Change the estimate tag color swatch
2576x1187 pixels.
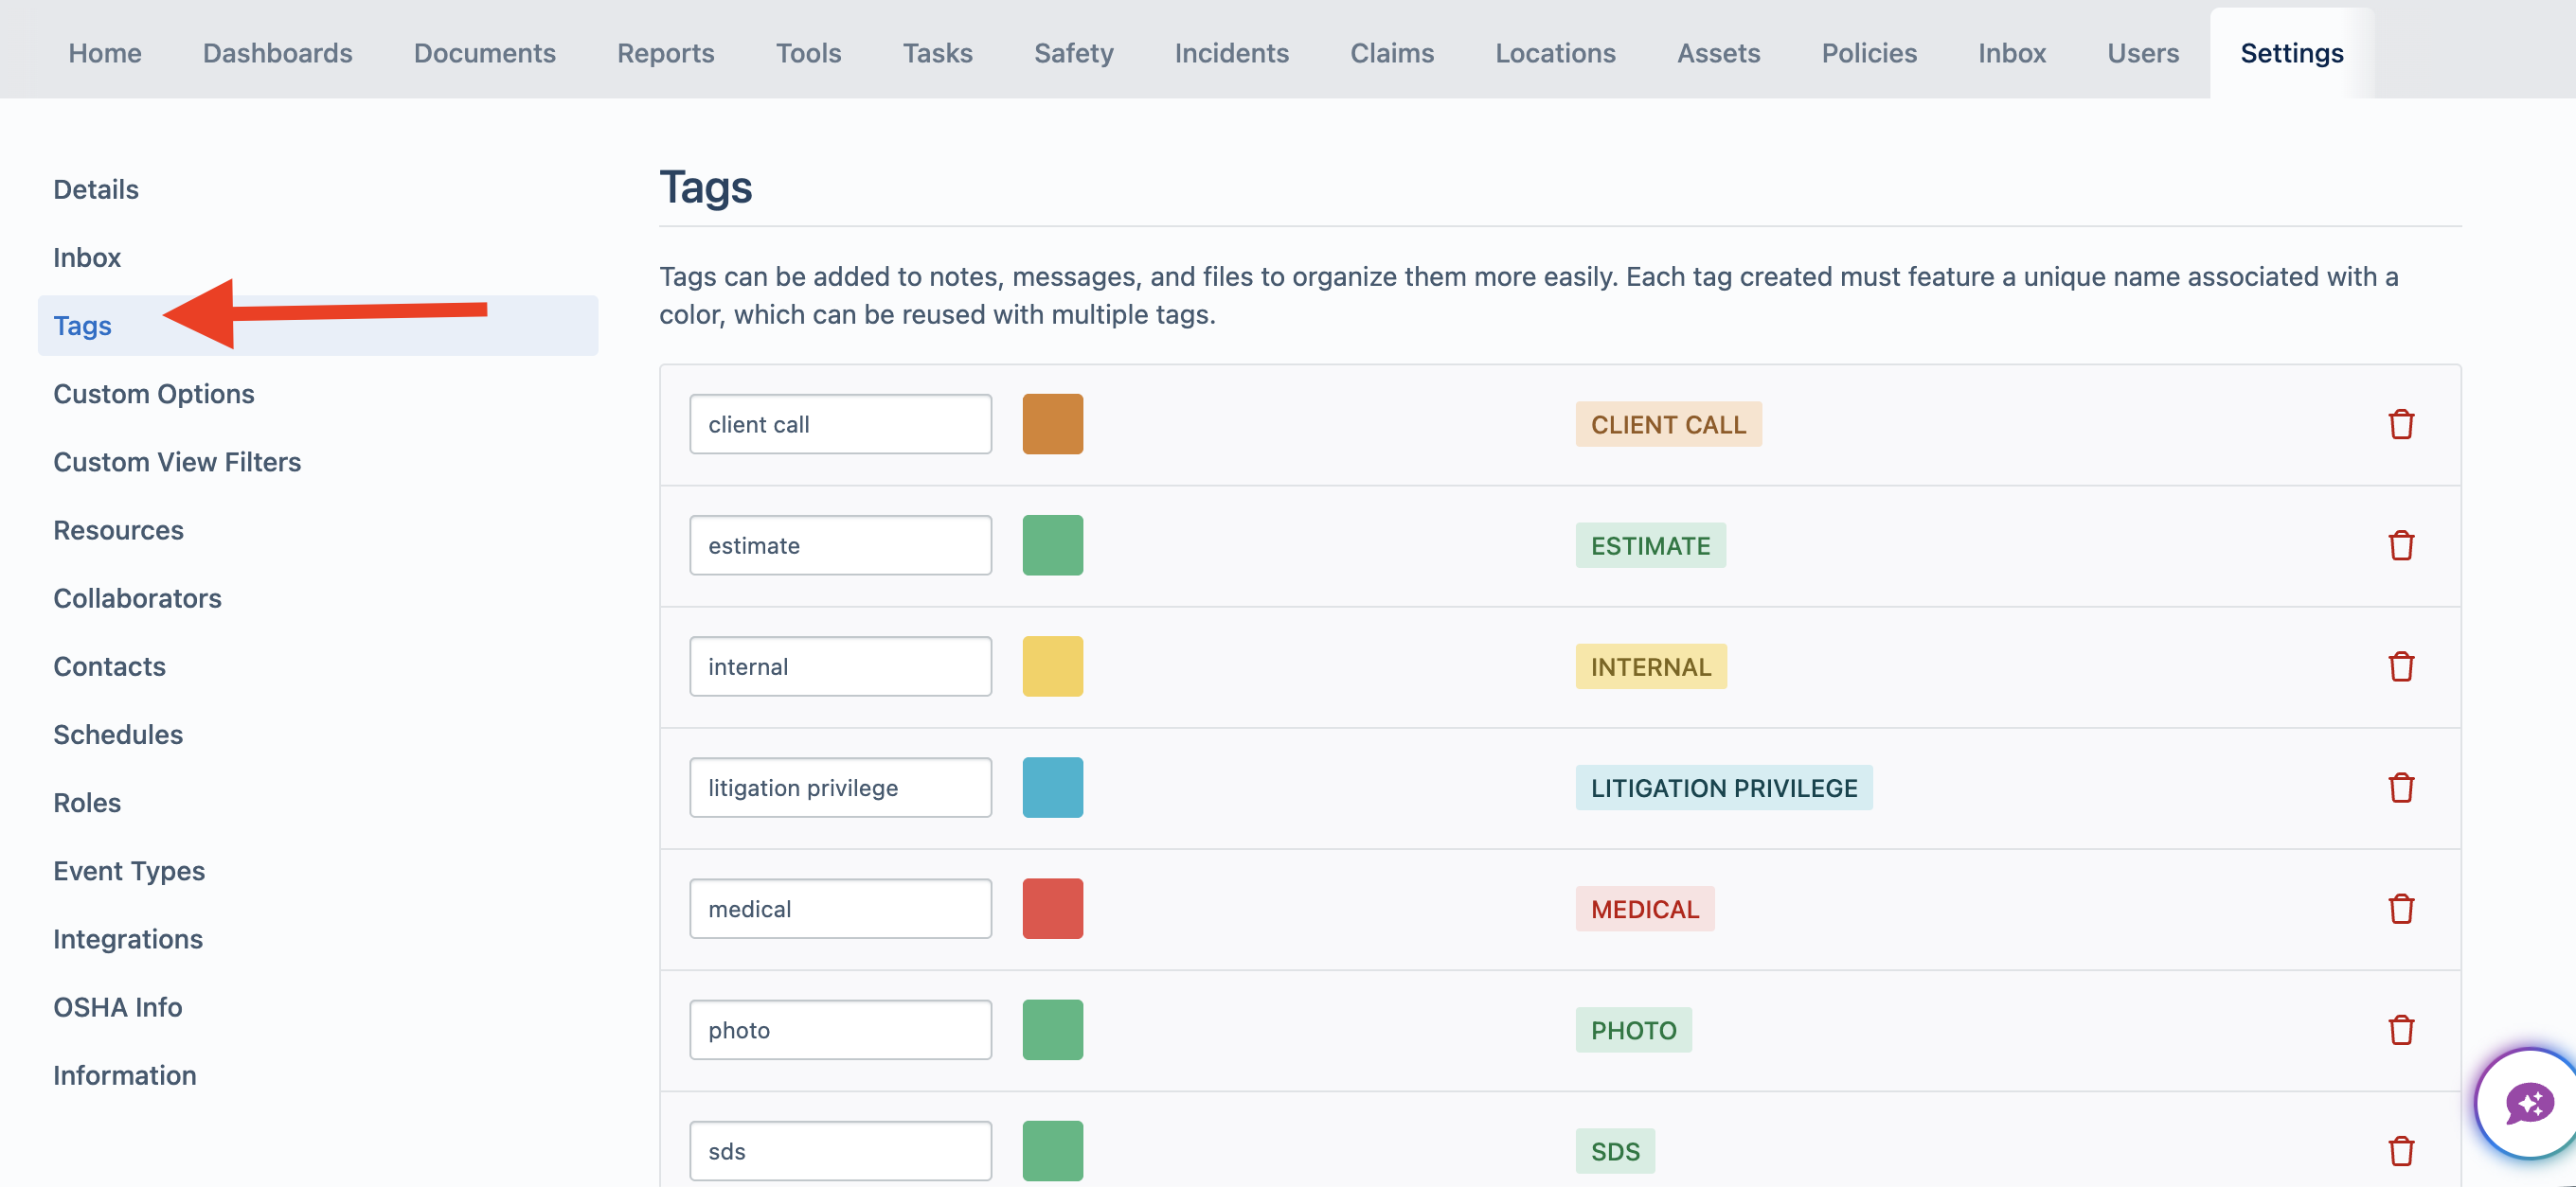(1052, 545)
